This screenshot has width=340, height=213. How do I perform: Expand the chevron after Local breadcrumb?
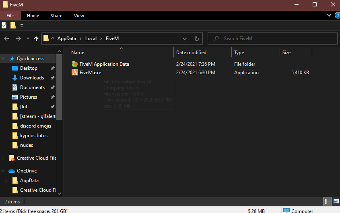coord(101,39)
